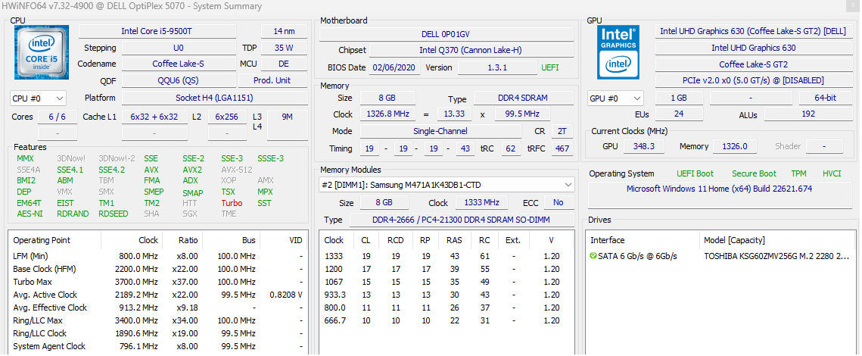Click the SSE4.2 feature flag
Viewport: 862px width, 356px height.
click(x=111, y=170)
